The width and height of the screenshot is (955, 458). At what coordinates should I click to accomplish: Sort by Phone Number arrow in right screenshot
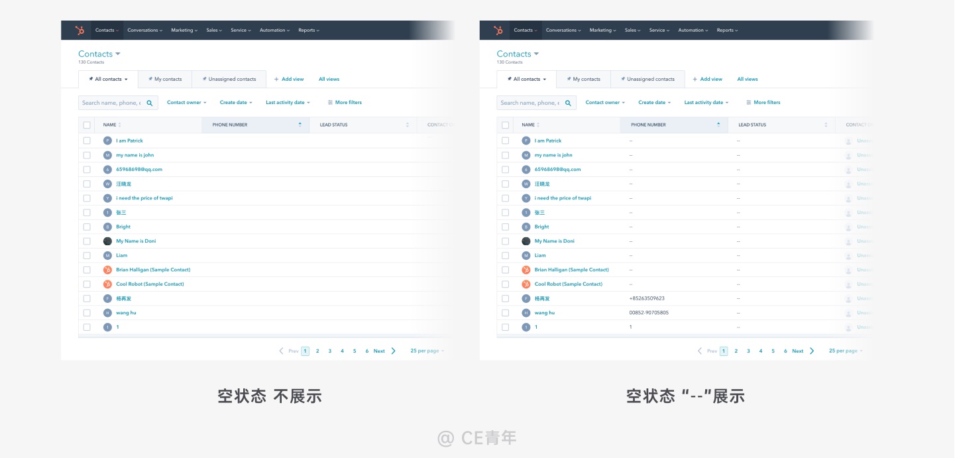pyautogui.click(x=718, y=124)
